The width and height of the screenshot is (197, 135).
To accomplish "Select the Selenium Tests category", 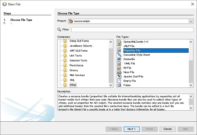I will point(78,61).
